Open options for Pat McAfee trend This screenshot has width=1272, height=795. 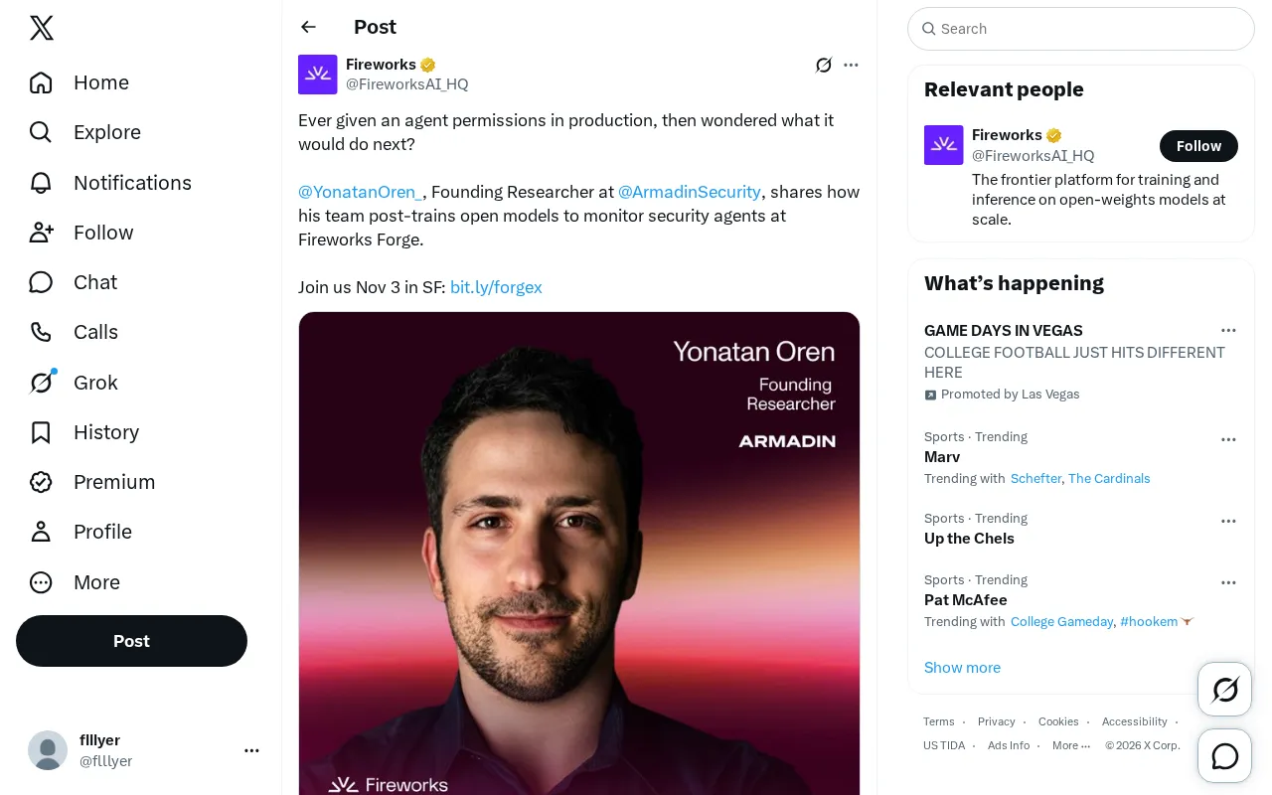1228,582
